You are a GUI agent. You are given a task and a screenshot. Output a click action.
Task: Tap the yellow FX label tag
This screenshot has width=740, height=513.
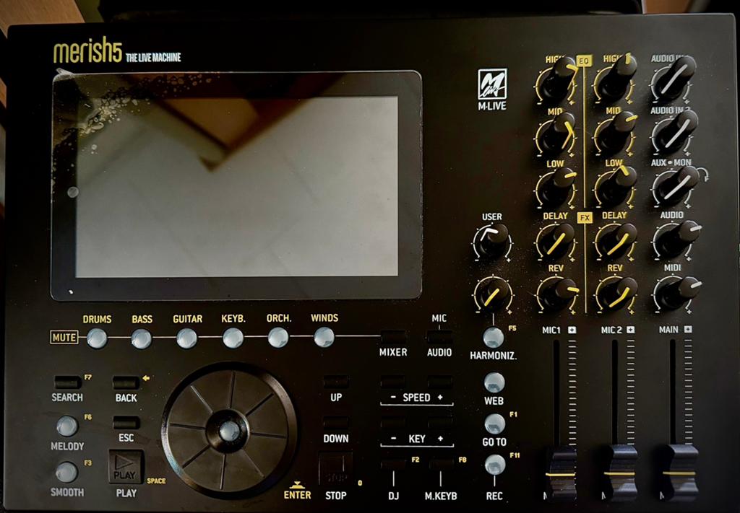coord(585,218)
